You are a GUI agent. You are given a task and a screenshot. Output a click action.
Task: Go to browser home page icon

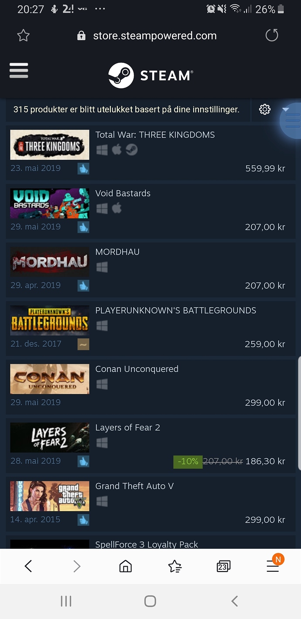tap(126, 567)
